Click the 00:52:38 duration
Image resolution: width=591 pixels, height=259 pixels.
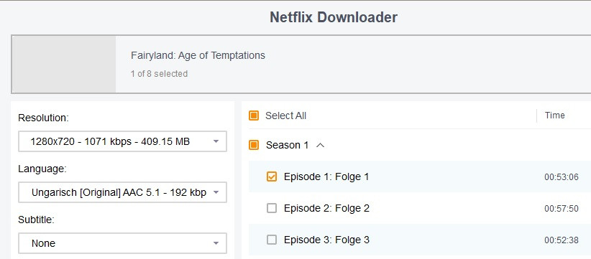click(x=562, y=240)
